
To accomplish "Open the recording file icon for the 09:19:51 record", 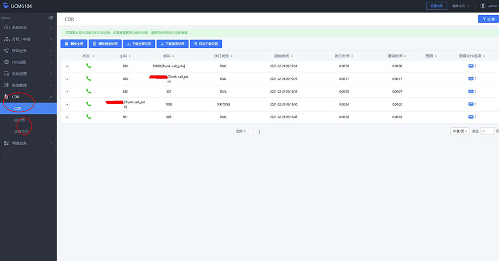I will (x=471, y=66).
